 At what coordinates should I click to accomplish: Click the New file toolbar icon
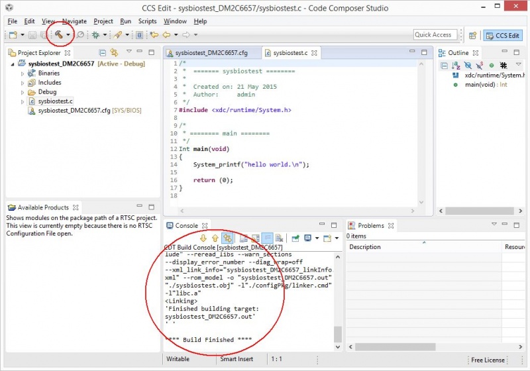[13, 35]
